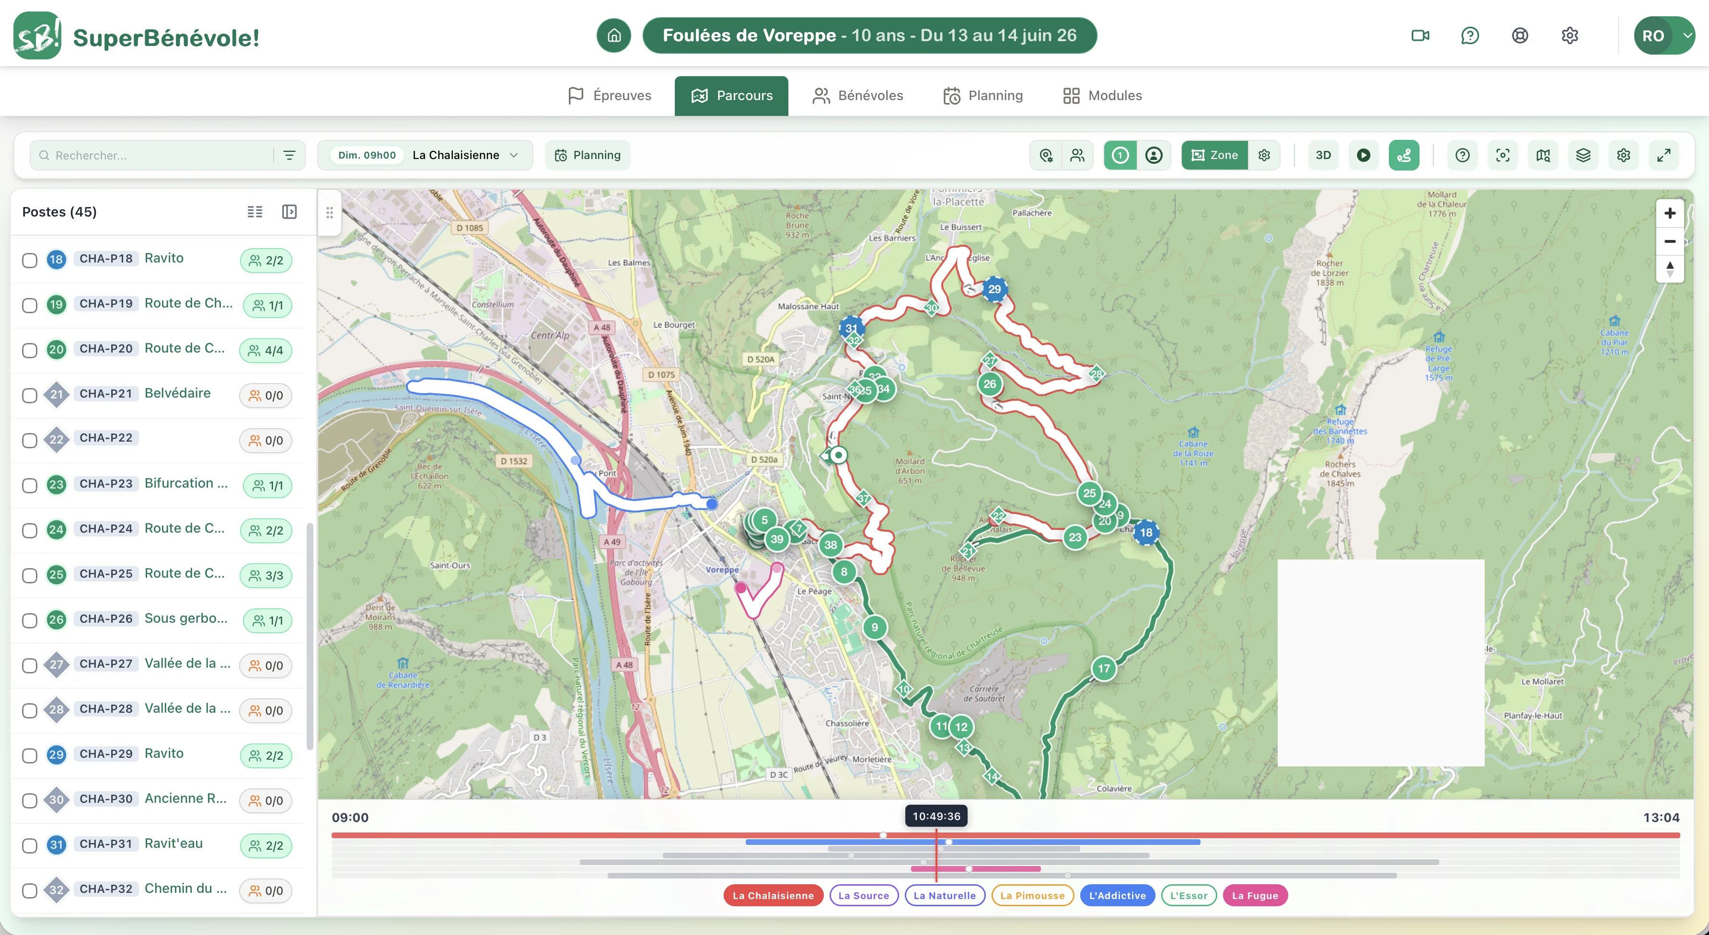Switch to the Bénévoles tab
1709x935 pixels.
coord(858,95)
